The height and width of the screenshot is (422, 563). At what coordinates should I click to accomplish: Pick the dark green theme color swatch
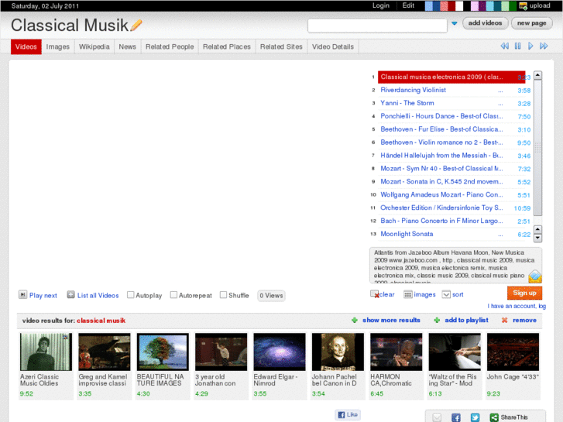pos(513,5)
